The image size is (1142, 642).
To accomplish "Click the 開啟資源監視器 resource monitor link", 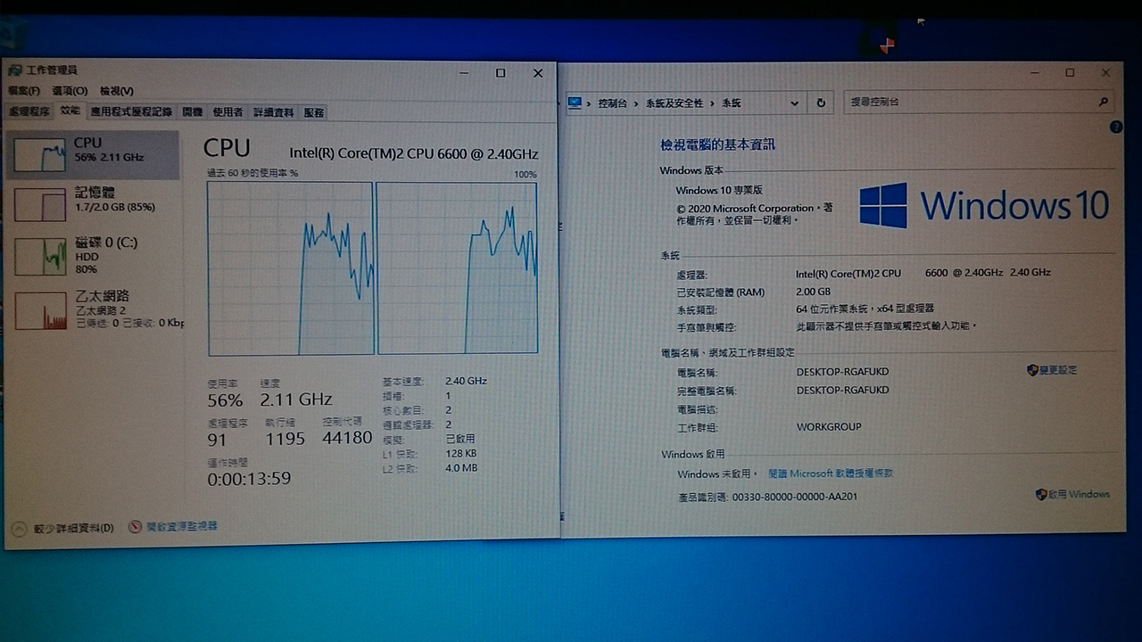I will [182, 526].
